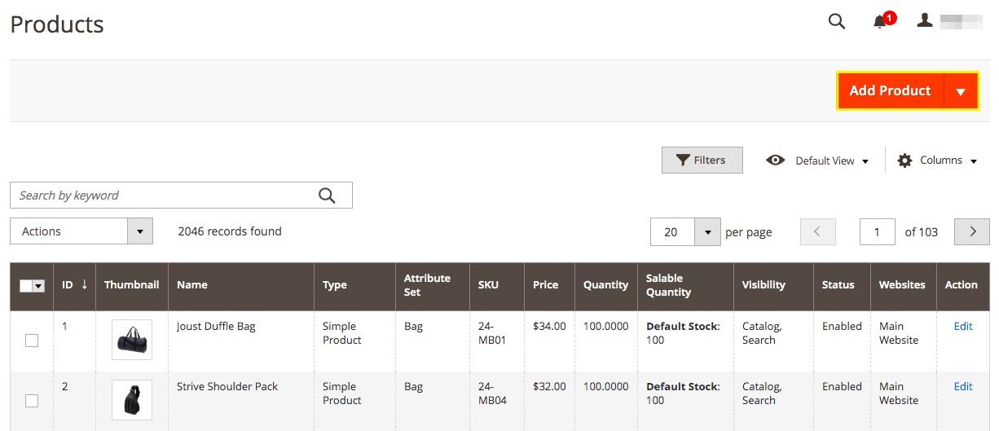Go to the next page of products

click(x=972, y=231)
